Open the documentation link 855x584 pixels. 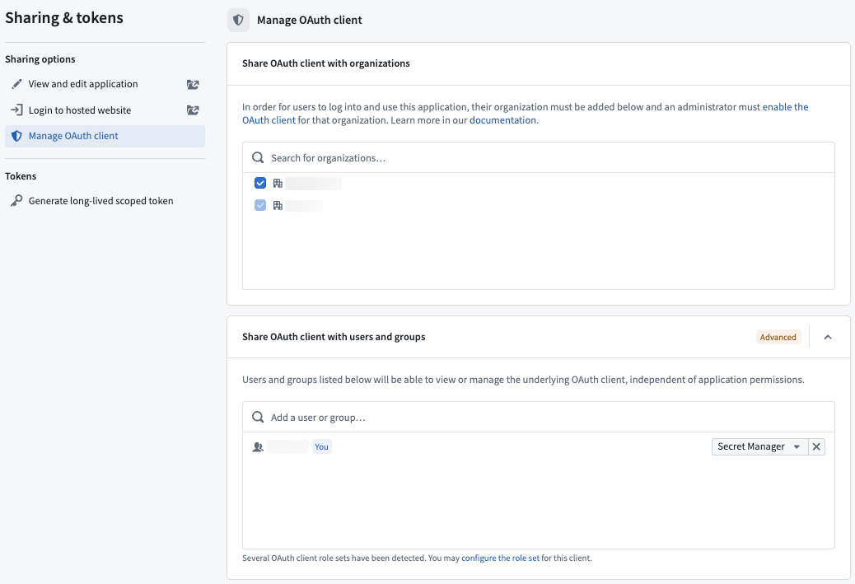pyautogui.click(x=502, y=119)
